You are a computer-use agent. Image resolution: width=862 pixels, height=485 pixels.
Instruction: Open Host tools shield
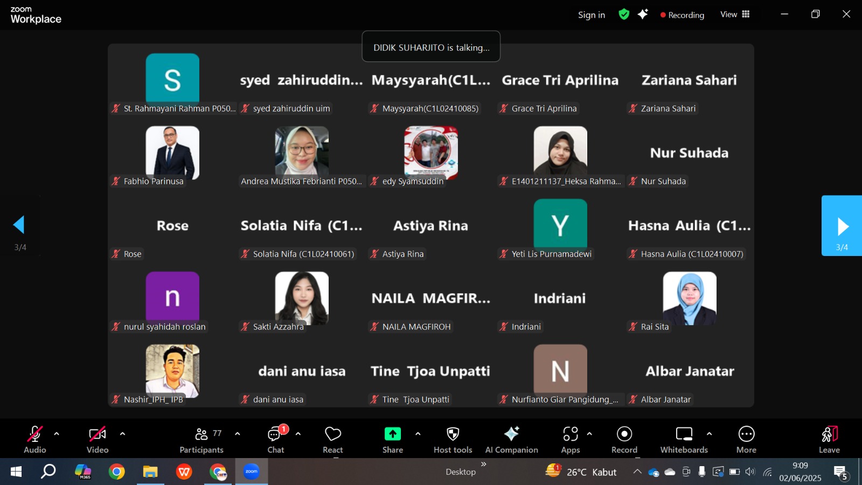pos(453,440)
